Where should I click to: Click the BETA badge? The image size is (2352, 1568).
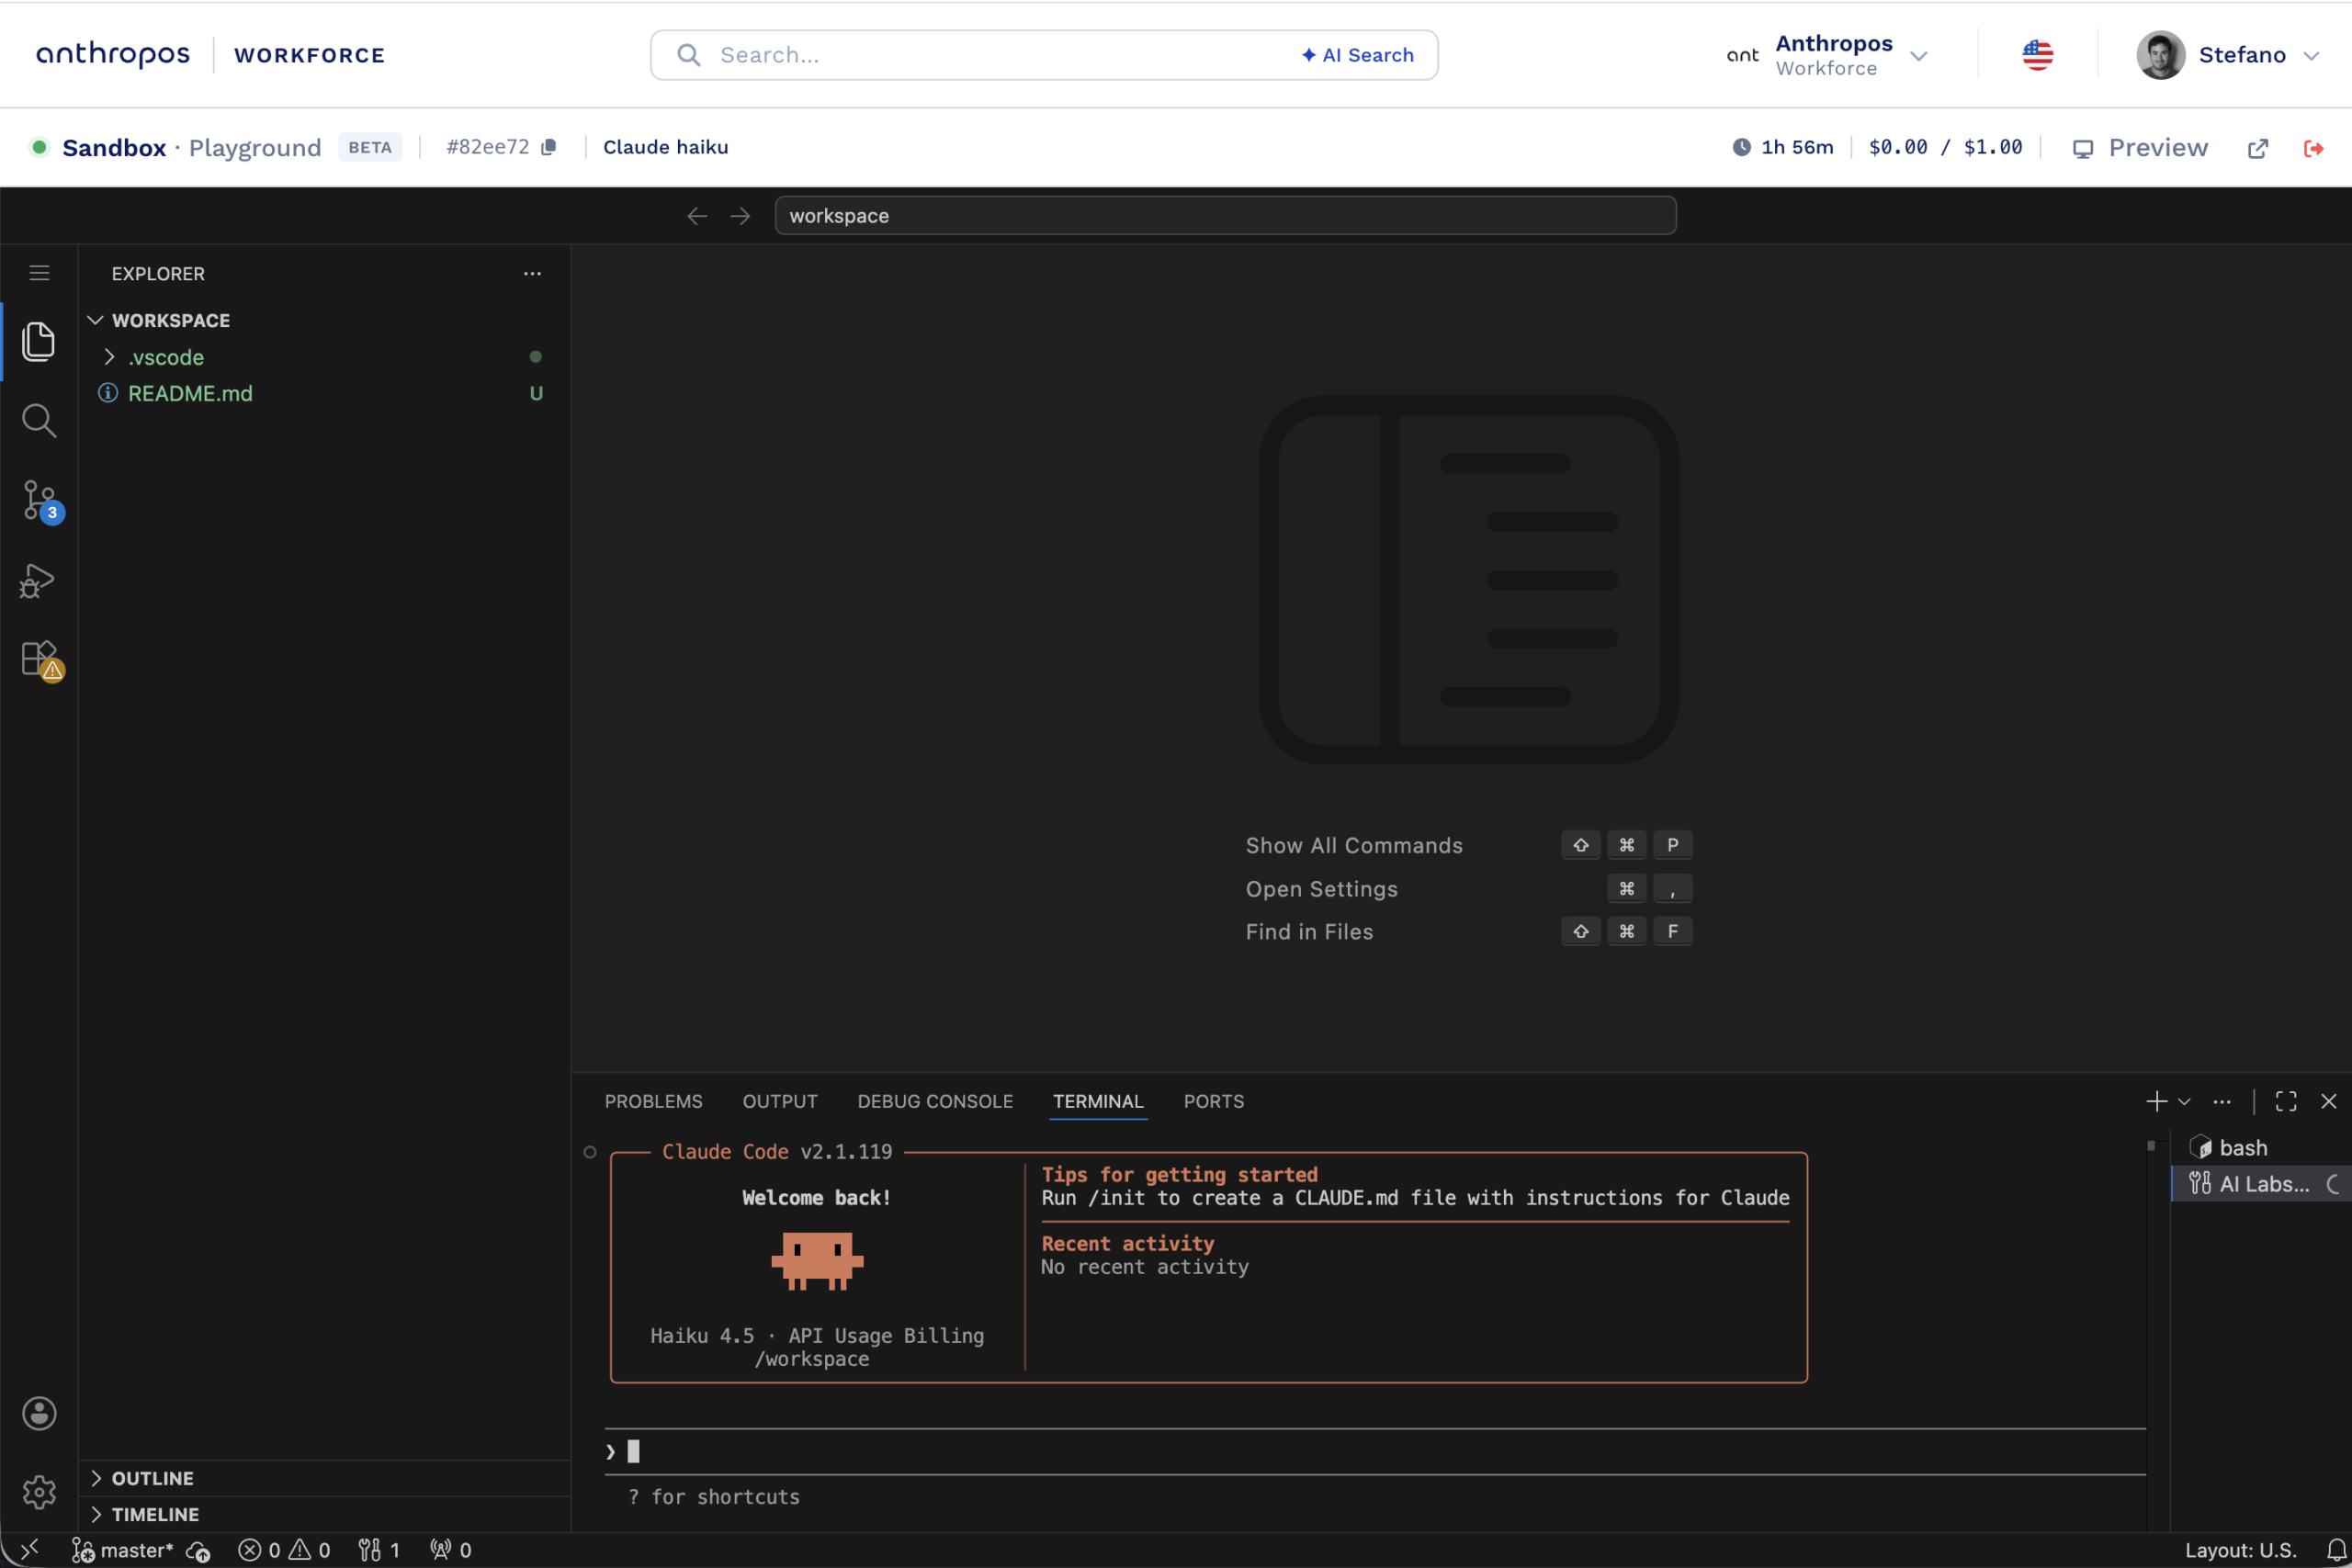tap(370, 147)
